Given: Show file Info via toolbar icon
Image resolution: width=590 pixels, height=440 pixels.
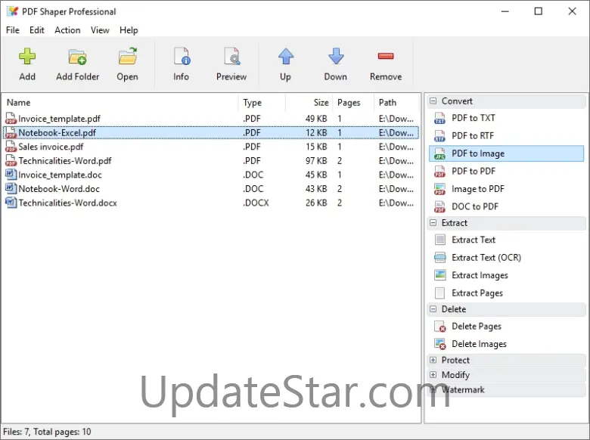Looking at the screenshot, I should pyautogui.click(x=182, y=57).
